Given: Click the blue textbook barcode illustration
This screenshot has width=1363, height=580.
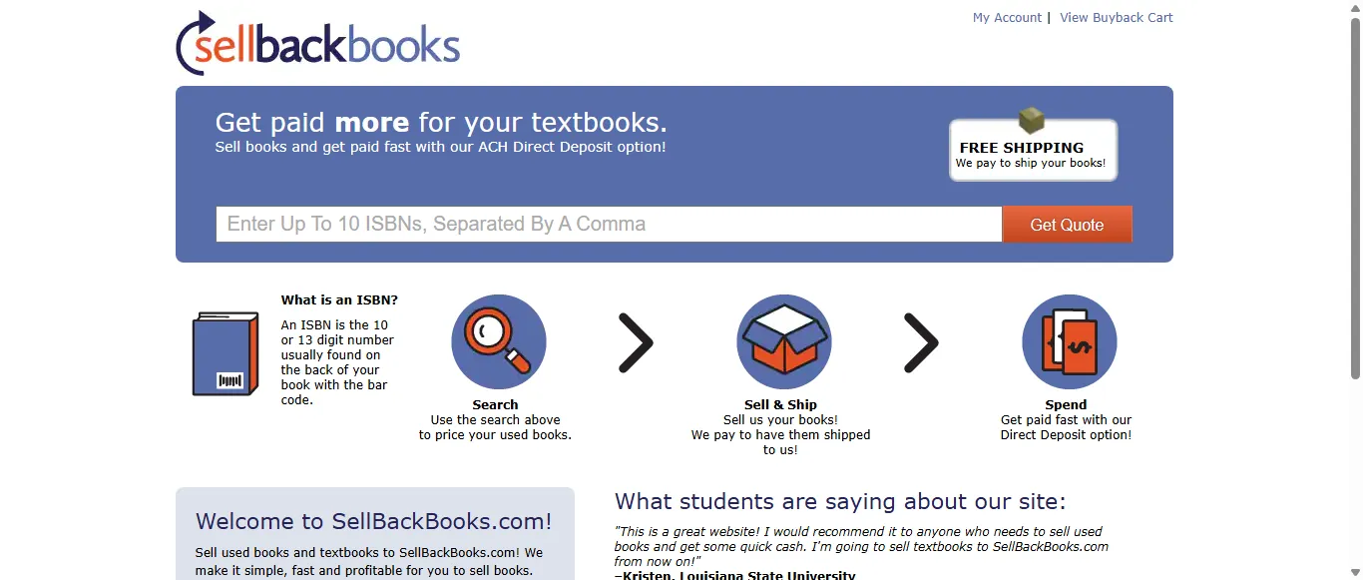Looking at the screenshot, I should [226, 351].
